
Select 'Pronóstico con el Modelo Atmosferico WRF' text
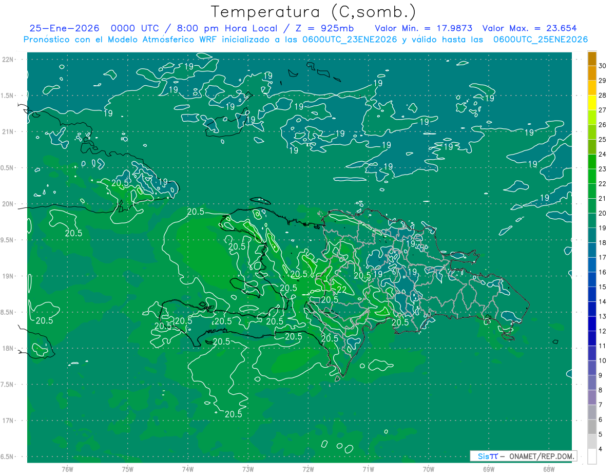point(121,40)
